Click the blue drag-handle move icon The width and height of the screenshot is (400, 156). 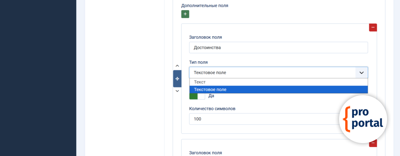click(x=177, y=79)
